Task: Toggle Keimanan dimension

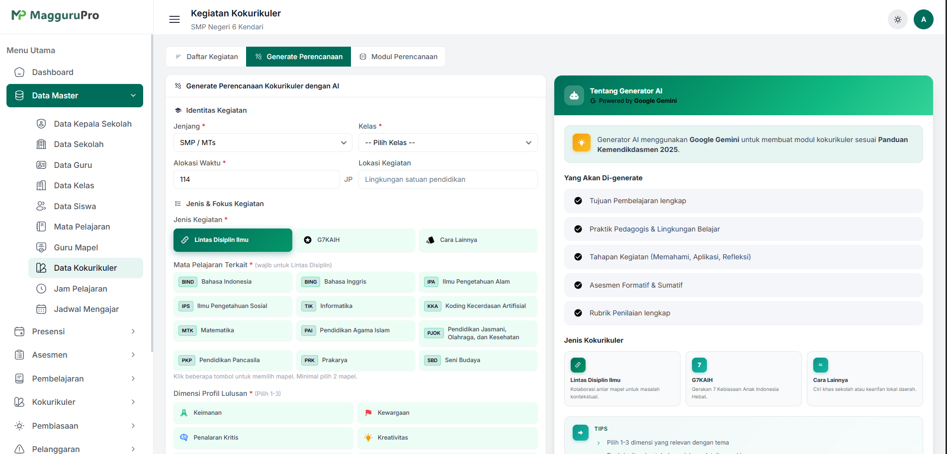Action: 263,413
